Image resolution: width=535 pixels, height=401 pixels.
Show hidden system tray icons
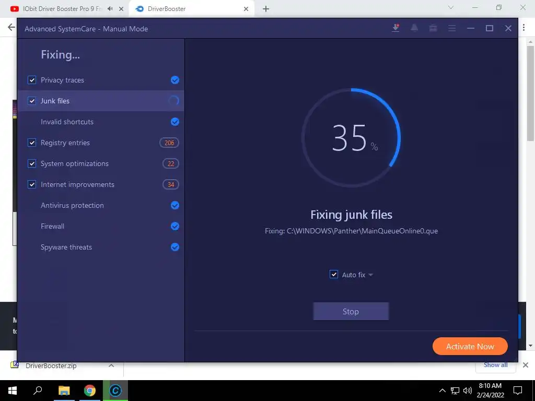442,391
